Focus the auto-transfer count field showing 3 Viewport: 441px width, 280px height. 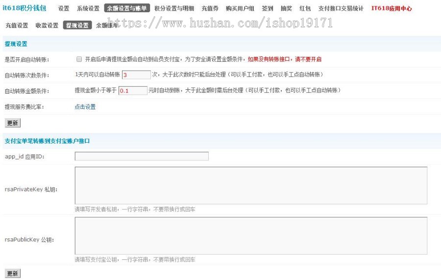[x=136, y=75]
